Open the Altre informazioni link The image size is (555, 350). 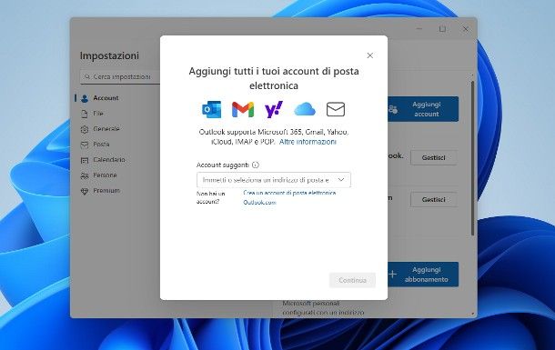(x=308, y=142)
